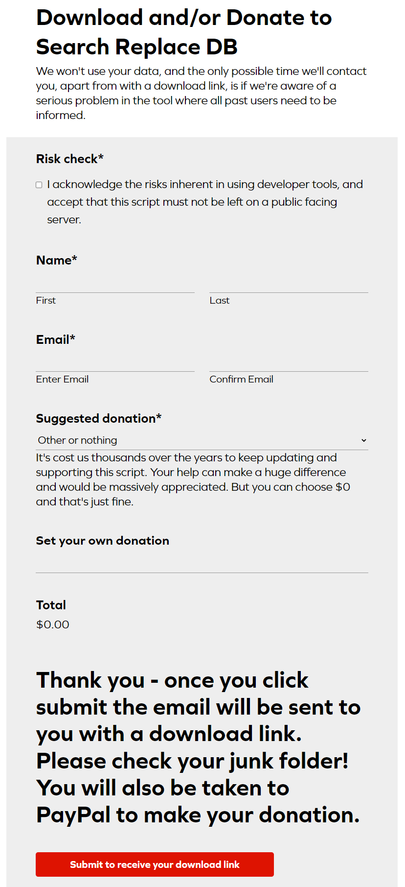Click the Set your own donation field
This screenshot has width=405, height=887.
coord(202,563)
